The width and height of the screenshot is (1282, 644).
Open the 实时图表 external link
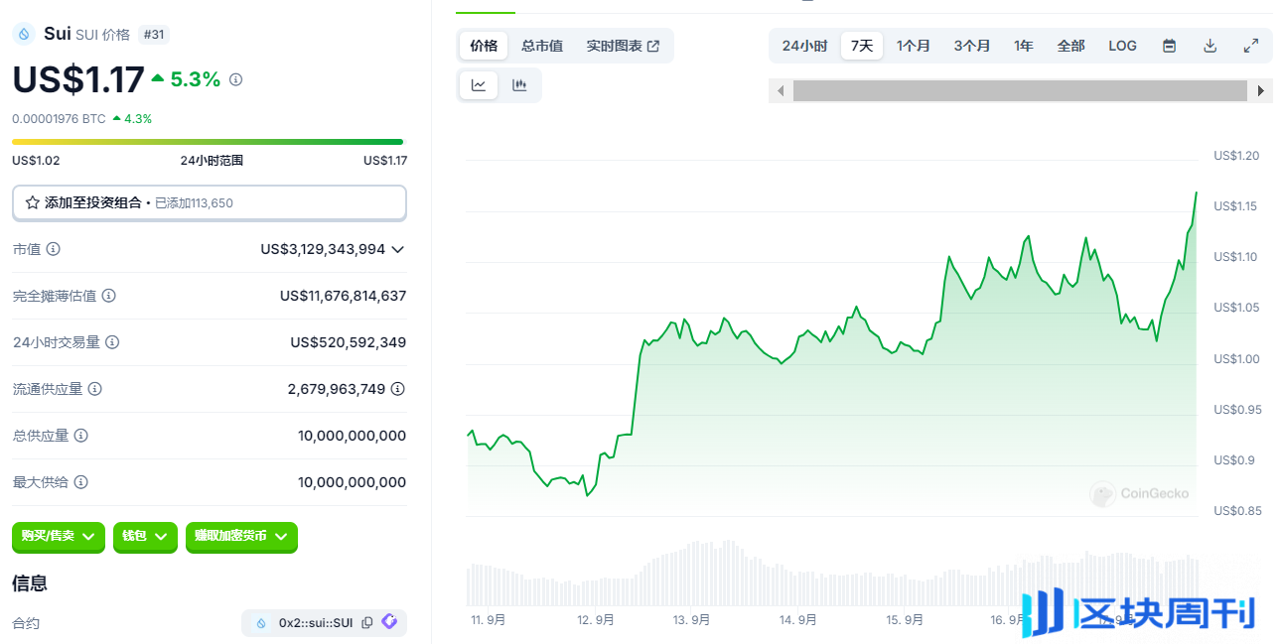coord(624,45)
